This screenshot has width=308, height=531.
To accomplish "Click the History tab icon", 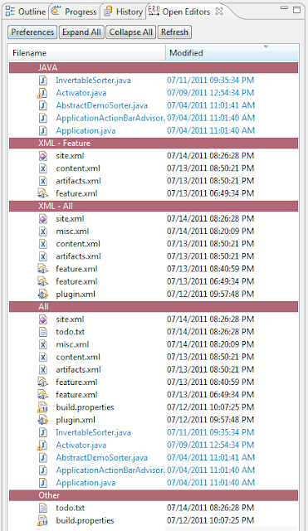I will (x=108, y=12).
